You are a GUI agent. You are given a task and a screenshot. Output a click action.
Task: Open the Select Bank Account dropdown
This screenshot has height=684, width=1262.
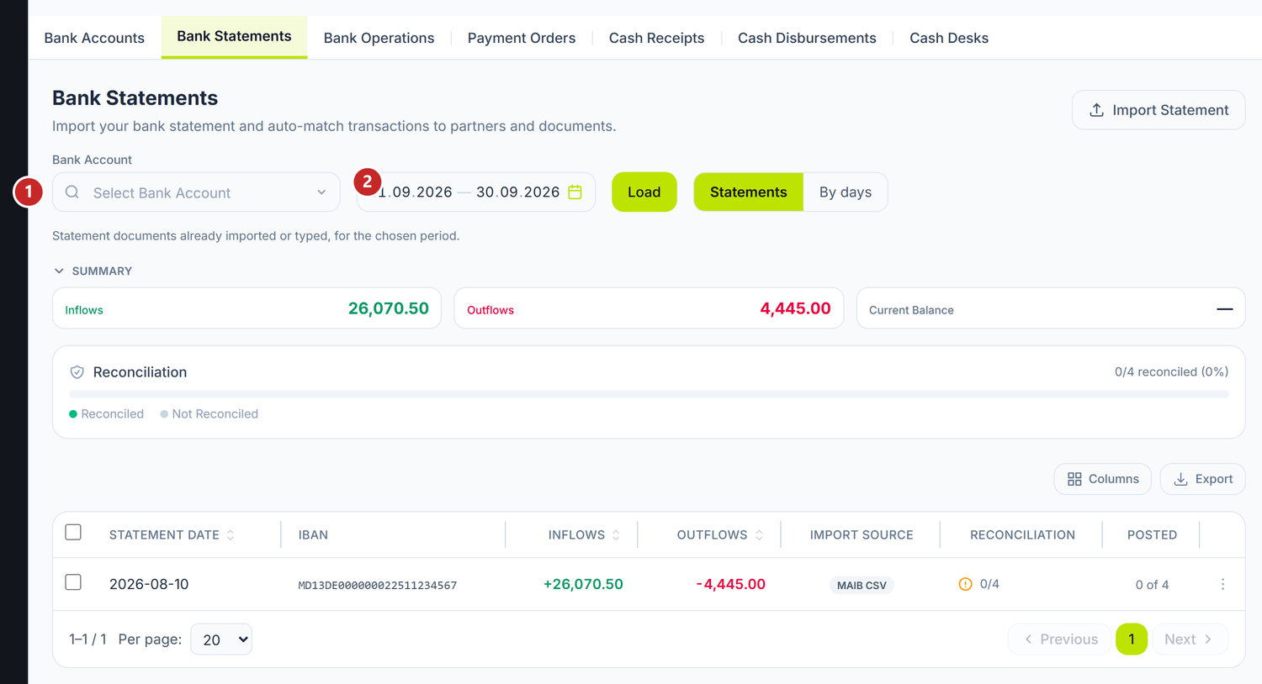coord(196,192)
